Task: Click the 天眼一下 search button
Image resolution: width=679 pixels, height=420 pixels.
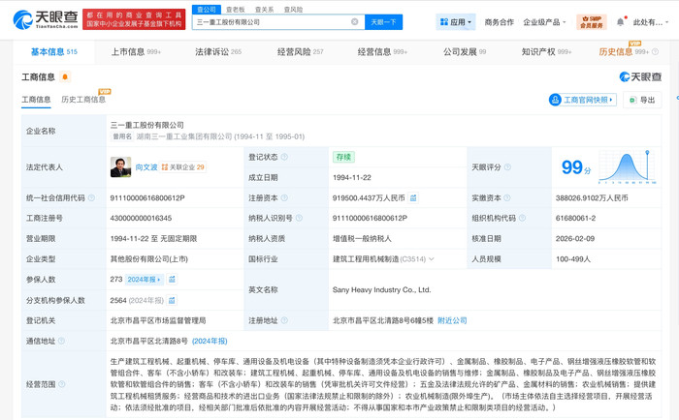Action: tap(383, 22)
